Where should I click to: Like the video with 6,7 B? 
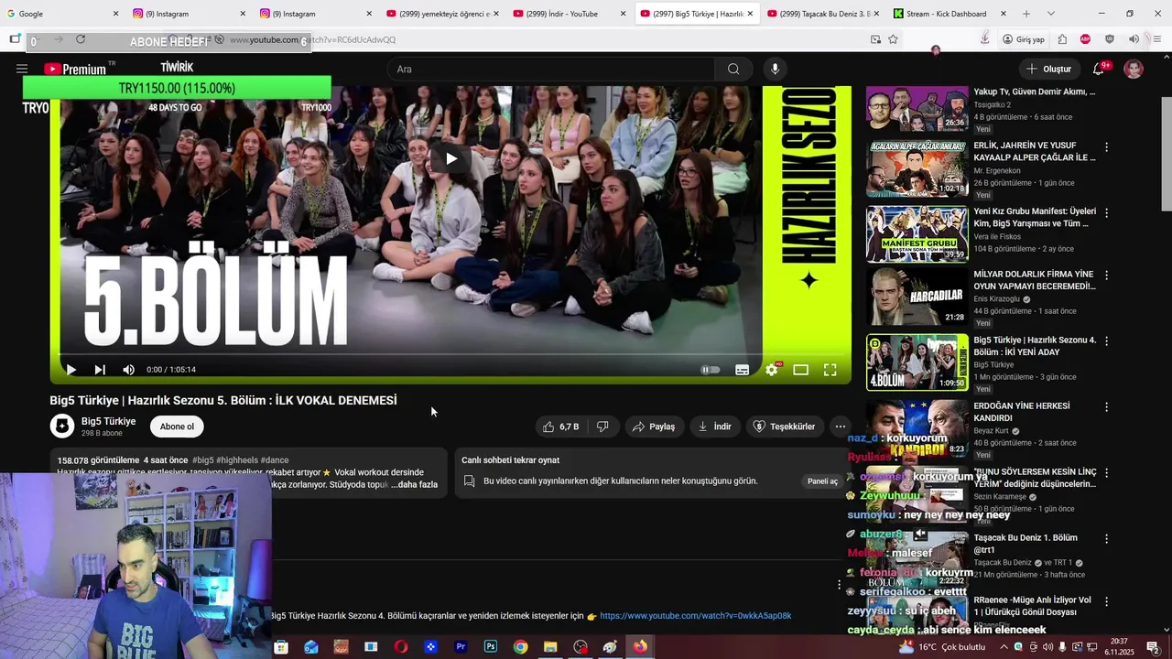pyautogui.click(x=560, y=427)
